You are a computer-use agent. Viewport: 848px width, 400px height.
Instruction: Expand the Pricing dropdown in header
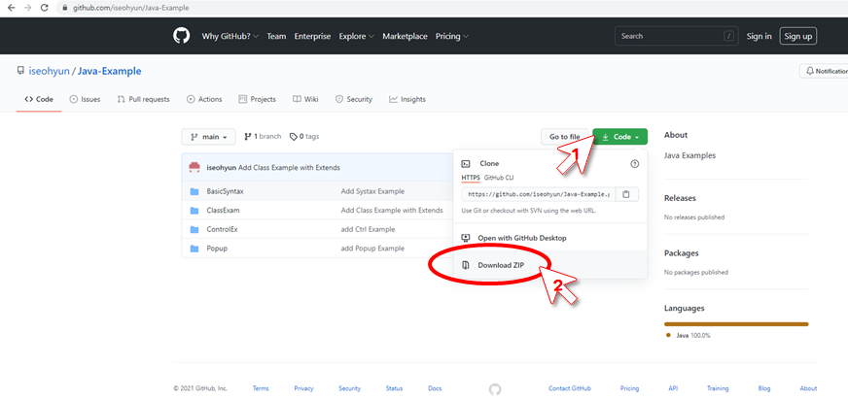tap(452, 36)
